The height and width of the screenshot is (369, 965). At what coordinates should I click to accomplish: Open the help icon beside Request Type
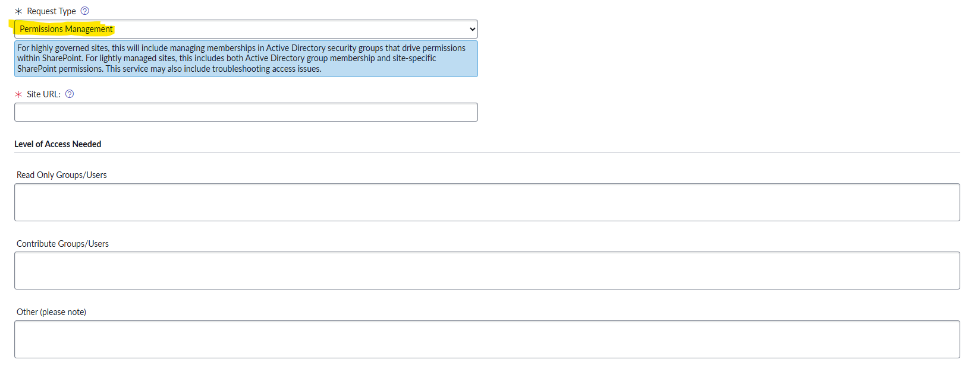coord(84,11)
